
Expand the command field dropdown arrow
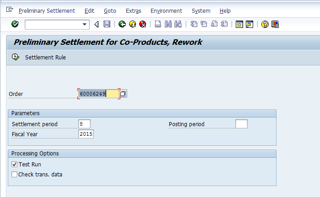pyautogui.click(x=85, y=24)
